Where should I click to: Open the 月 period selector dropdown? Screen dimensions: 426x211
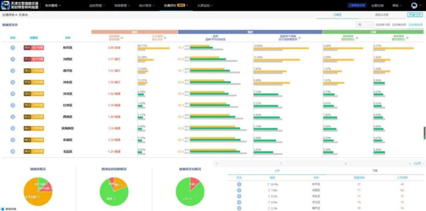(365, 25)
